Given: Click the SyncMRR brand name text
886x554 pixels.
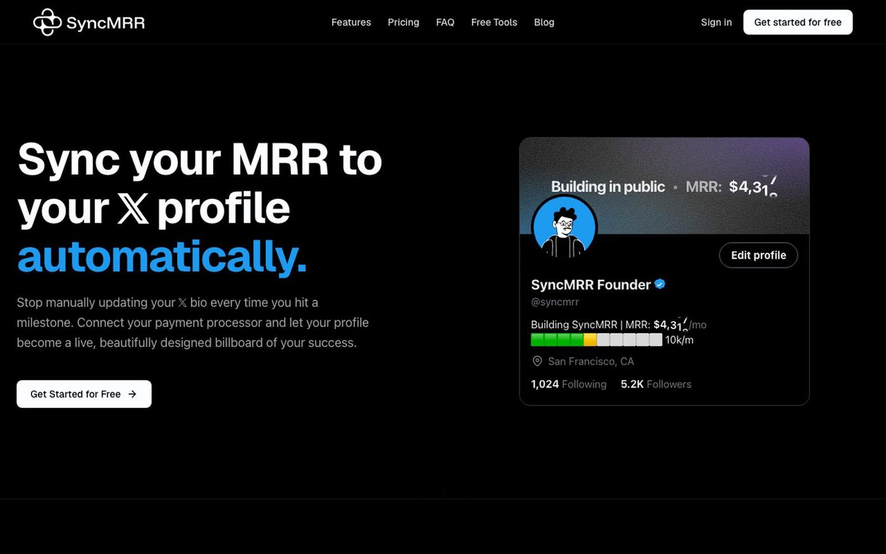Looking at the screenshot, I should click(106, 23).
